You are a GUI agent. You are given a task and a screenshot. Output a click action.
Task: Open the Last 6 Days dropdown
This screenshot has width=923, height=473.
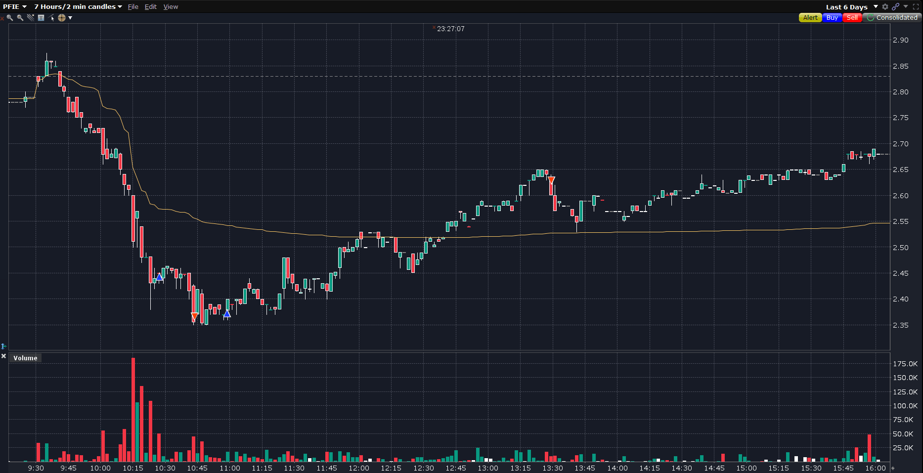coord(851,7)
